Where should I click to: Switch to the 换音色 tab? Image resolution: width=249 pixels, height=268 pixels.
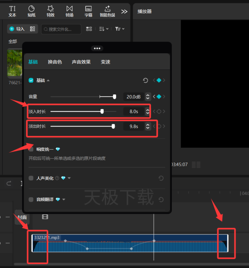pos(55,62)
